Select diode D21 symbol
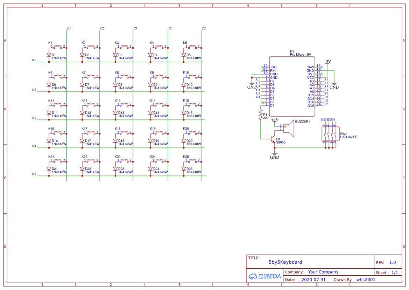Image resolution: width=409 pixels, height=290 pixels. pyautogui.click(x=49, y=169)
